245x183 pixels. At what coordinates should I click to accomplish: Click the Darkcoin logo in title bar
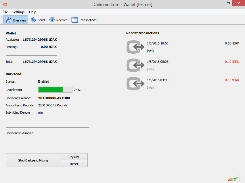pyautogui.click(x=5, y=4)
